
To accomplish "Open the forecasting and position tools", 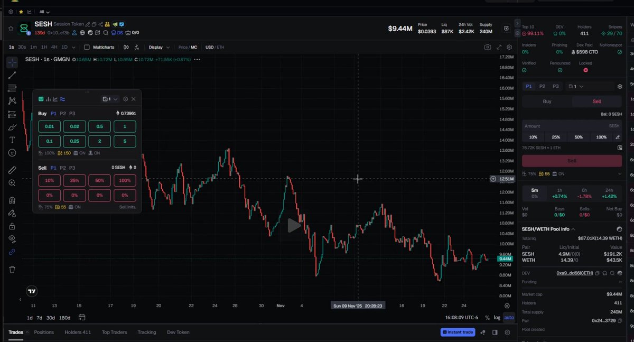I will coord(12,114).
